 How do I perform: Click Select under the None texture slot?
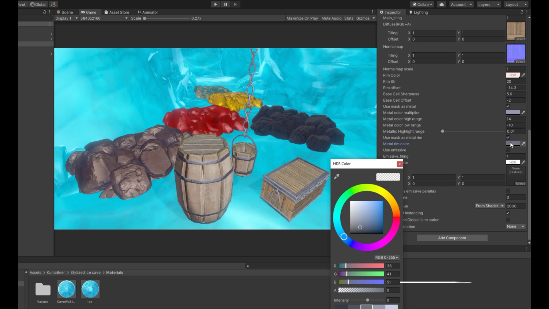point(520,184)
